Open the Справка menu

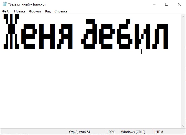click(61, 11)
